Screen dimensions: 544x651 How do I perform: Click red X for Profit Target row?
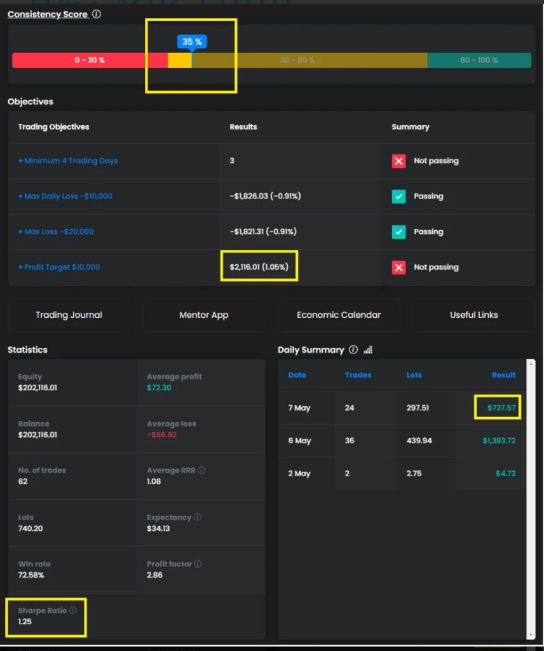point(398,268)
